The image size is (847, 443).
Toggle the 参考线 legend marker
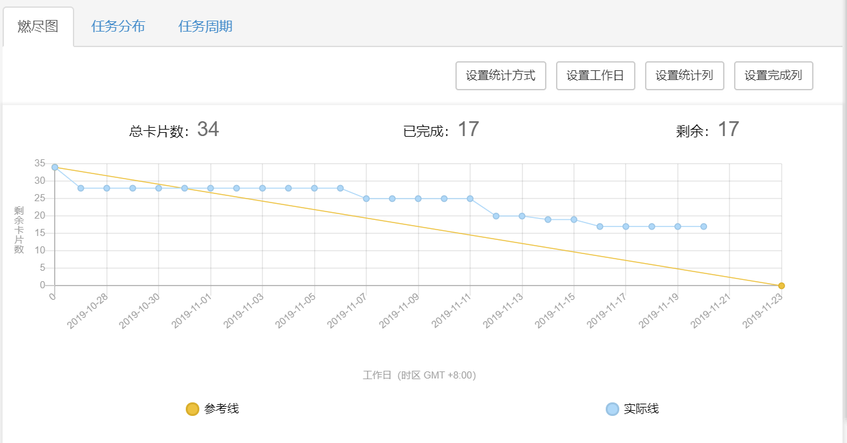point(192,409)
